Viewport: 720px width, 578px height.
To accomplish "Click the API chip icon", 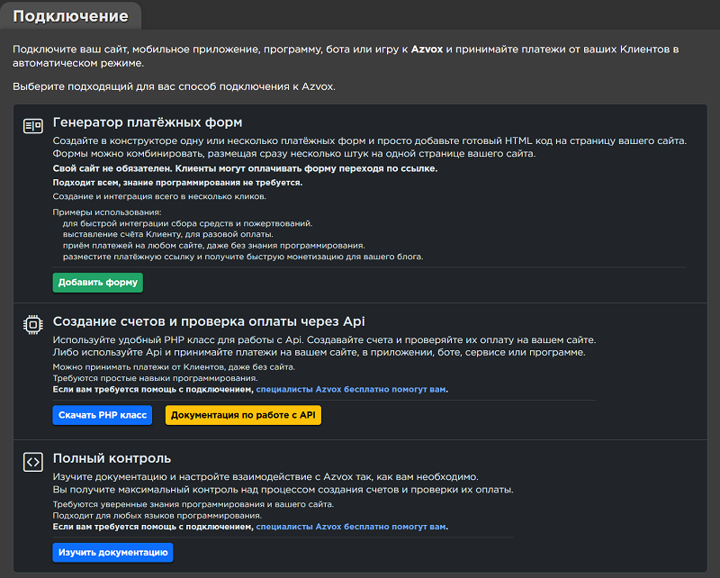I will click(x=33, y=325).
